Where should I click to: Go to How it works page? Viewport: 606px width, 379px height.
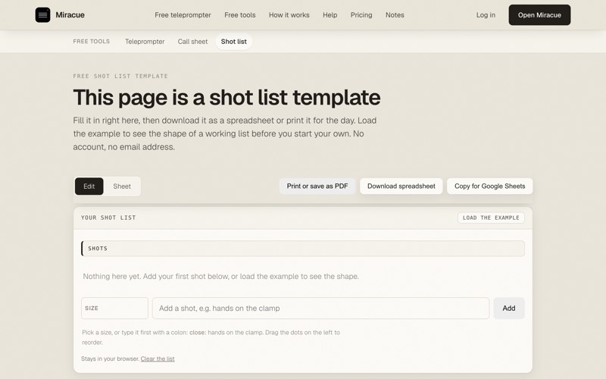click(x=289, y=15)
